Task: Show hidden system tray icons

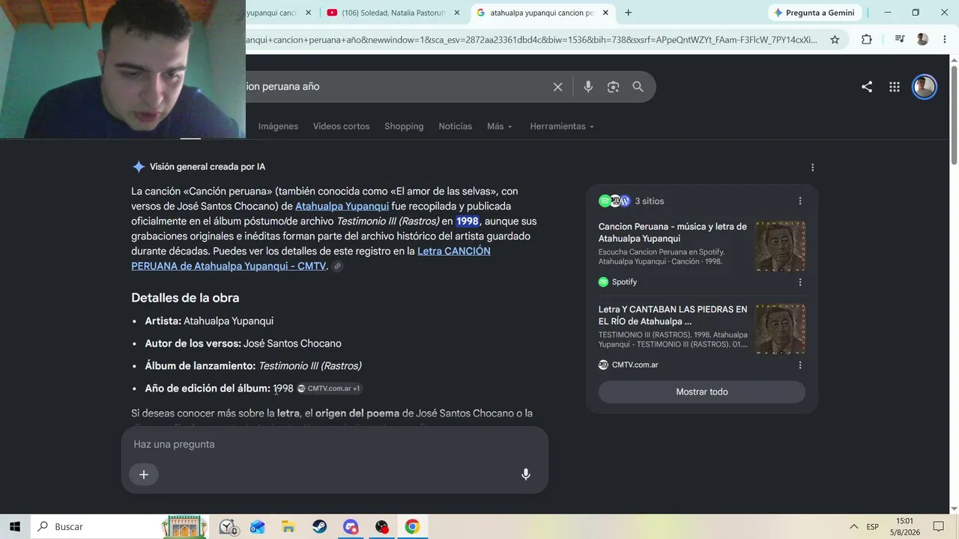Action: tap(853, 527)
